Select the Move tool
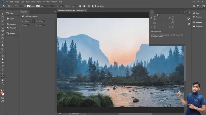The width and height of the screenshot is (206, 115). [3, 14]
